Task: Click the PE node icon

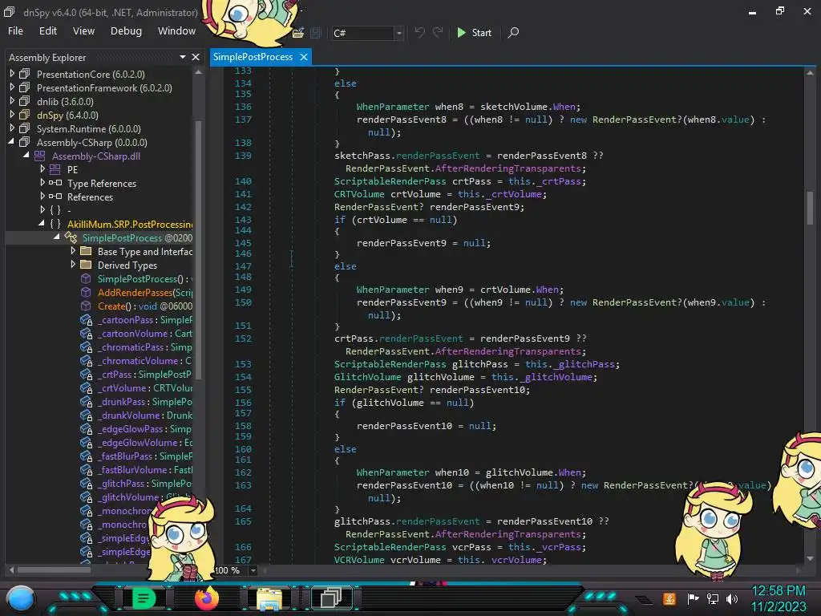Action: [x=55, y=169]
